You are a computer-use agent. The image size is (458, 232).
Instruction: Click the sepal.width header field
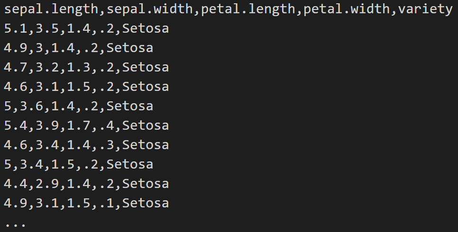[149, 9]
